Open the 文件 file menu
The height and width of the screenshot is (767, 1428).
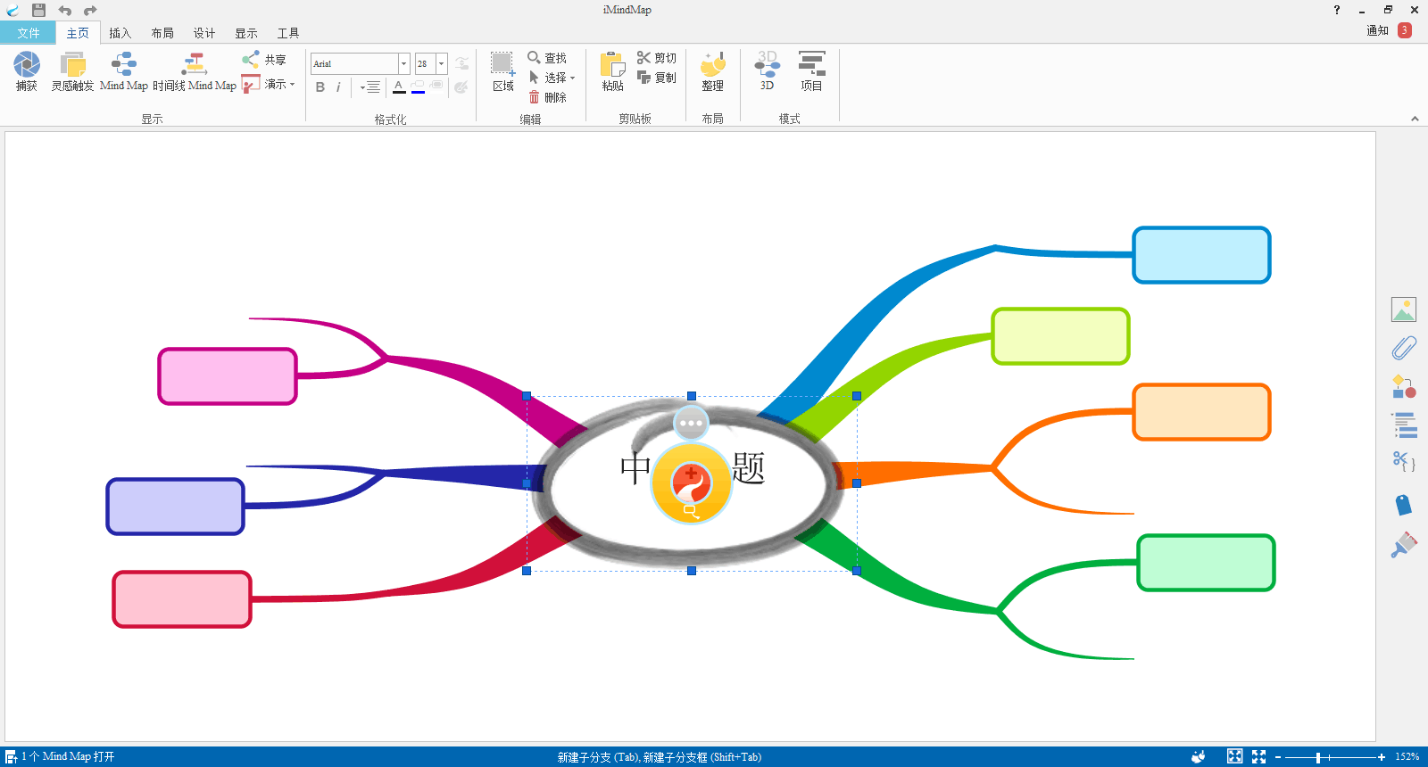tap(29, 33)
